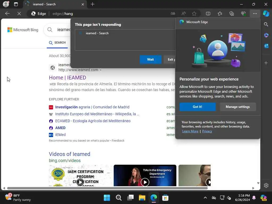Add this page to favorites star
The height and width of the screenshot is (204, 272).
(x=194, y=14)
